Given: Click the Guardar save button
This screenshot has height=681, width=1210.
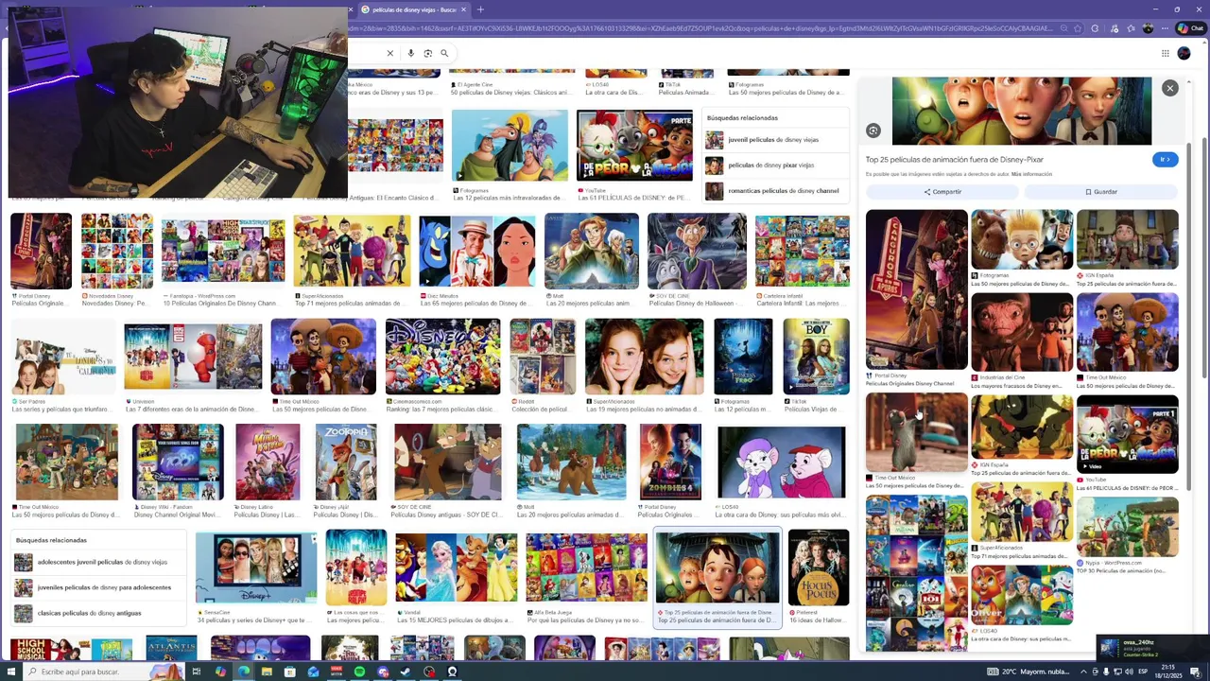Looking at the screenshot, I should (x=1101, y=192).
